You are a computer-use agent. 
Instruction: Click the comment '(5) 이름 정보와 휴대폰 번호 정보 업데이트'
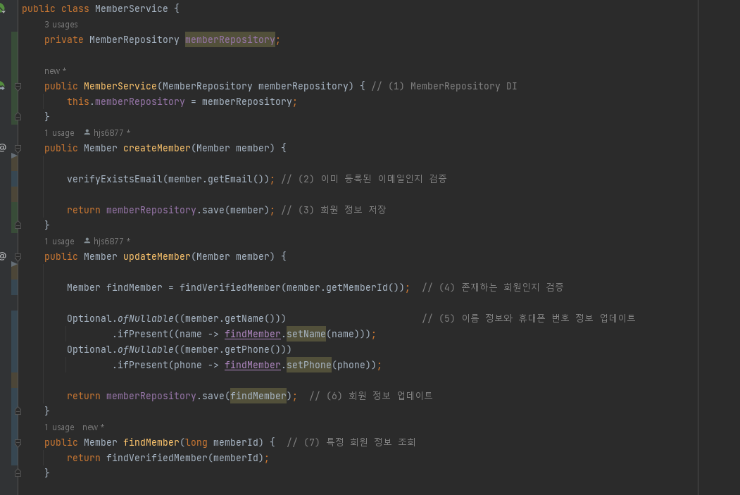click(529, 318)
